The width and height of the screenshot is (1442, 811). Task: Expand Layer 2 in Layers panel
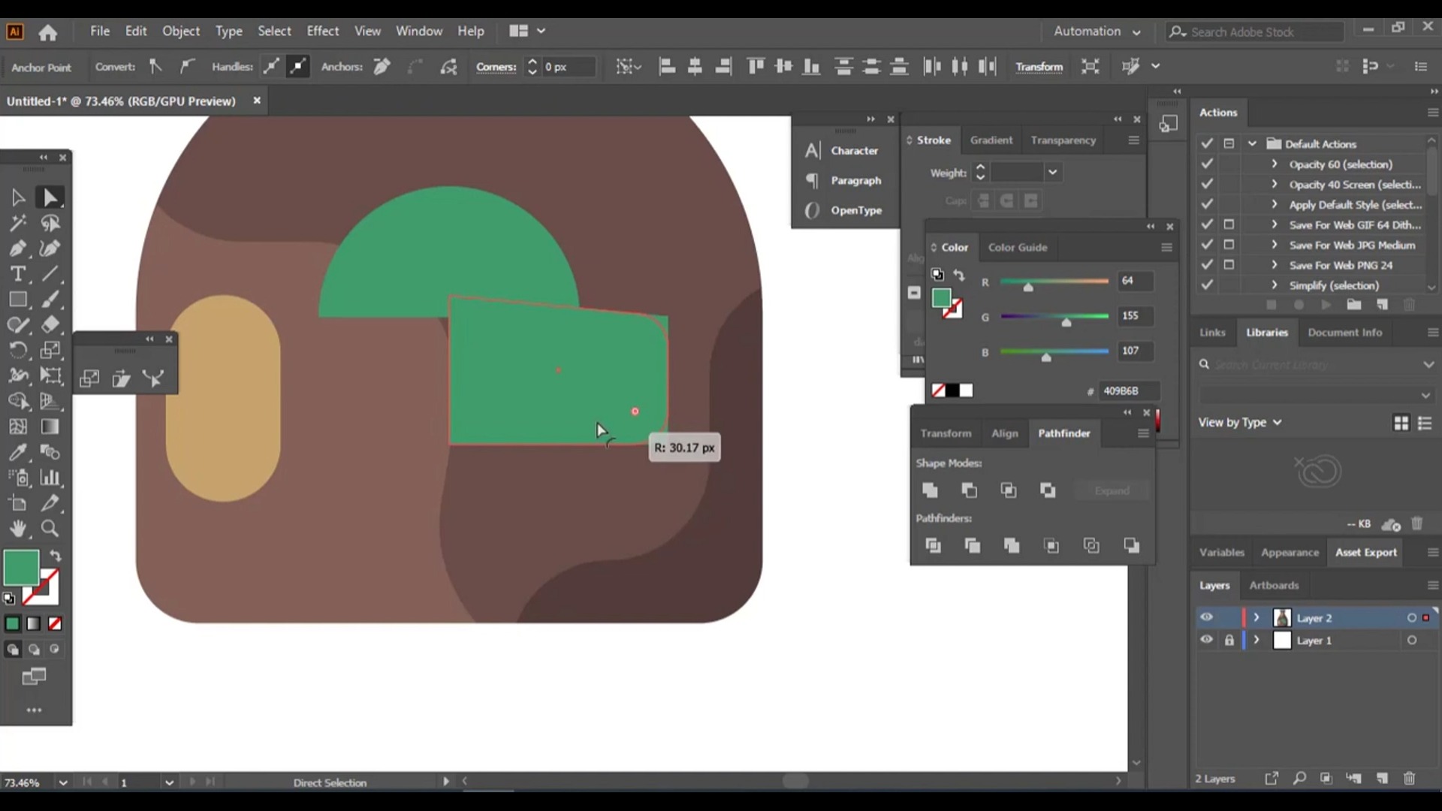[x=1256, y=618]
